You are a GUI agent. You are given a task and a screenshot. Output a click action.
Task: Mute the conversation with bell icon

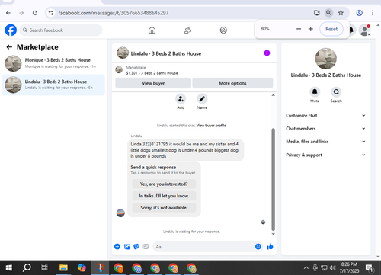tap(315, 91)
